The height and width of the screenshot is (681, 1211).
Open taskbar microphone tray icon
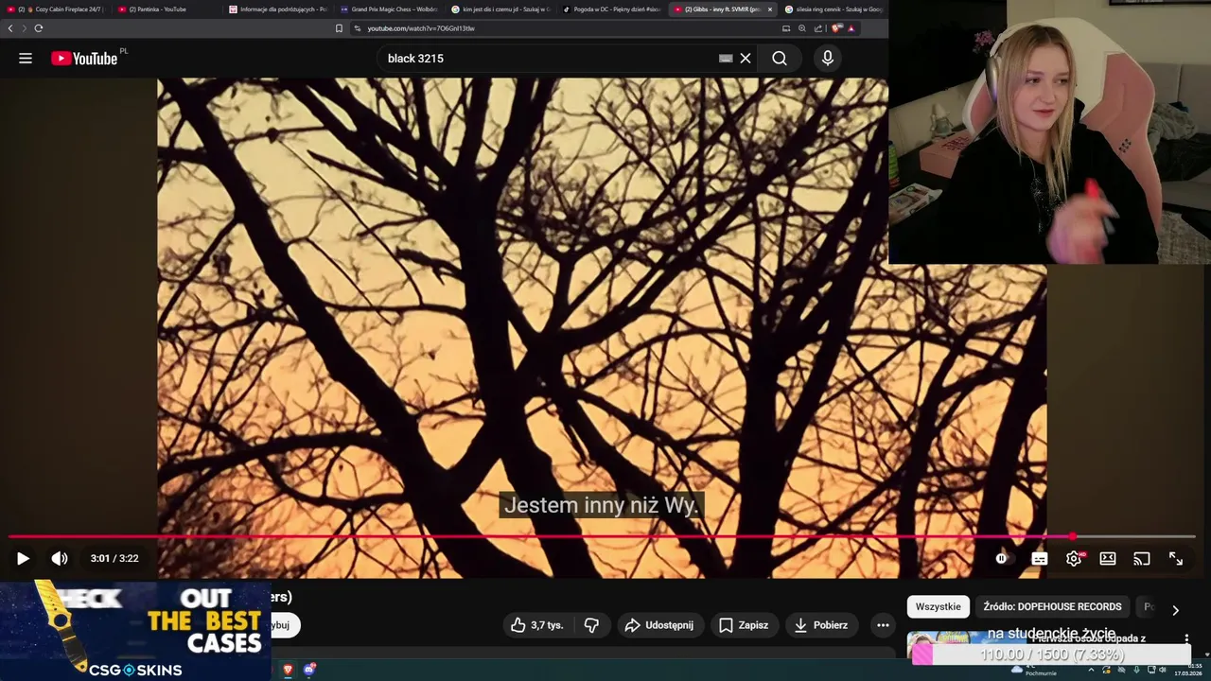click(x=1136, y=670)
